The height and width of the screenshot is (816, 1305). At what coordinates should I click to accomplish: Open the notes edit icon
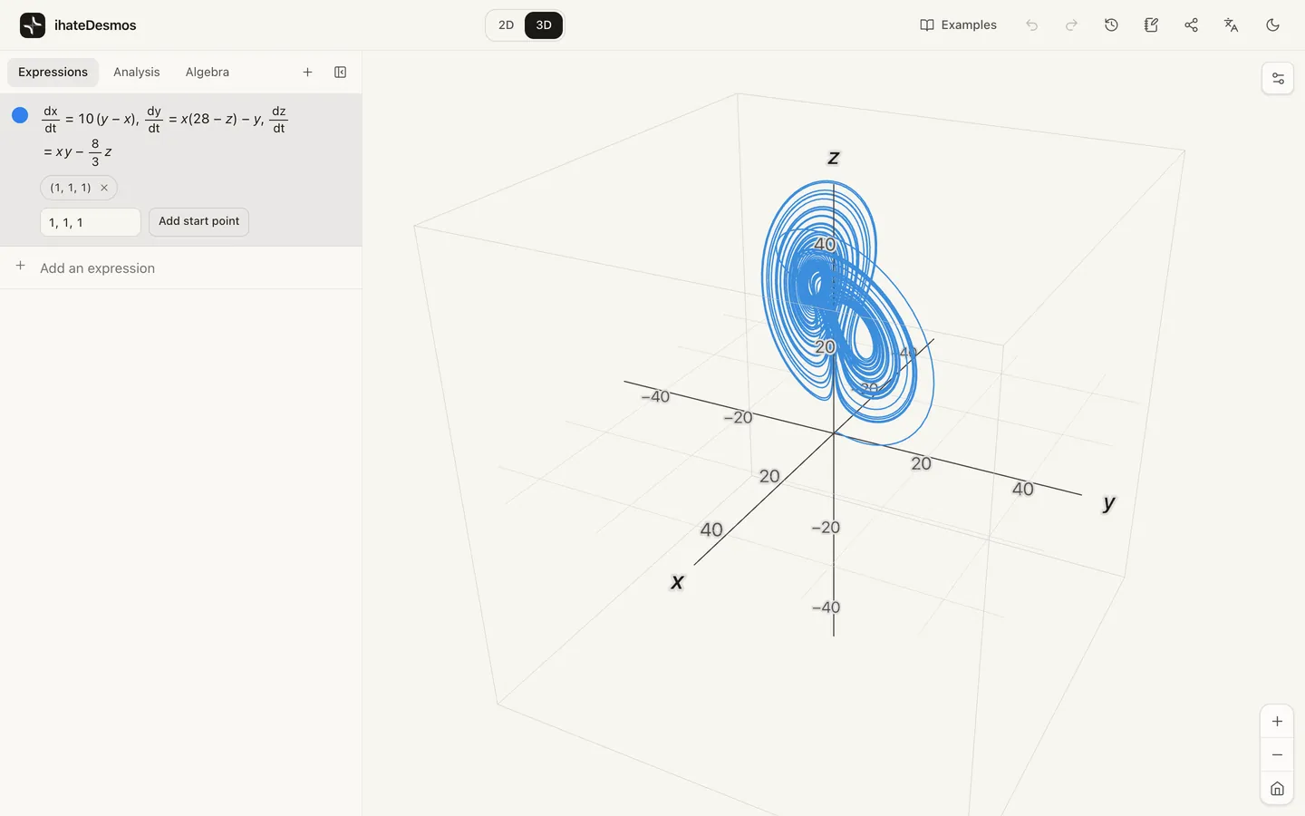[1151, 25]
